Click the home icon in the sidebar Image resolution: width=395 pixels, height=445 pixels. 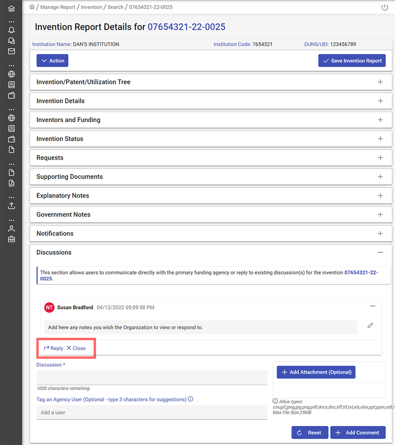(12, 8)
